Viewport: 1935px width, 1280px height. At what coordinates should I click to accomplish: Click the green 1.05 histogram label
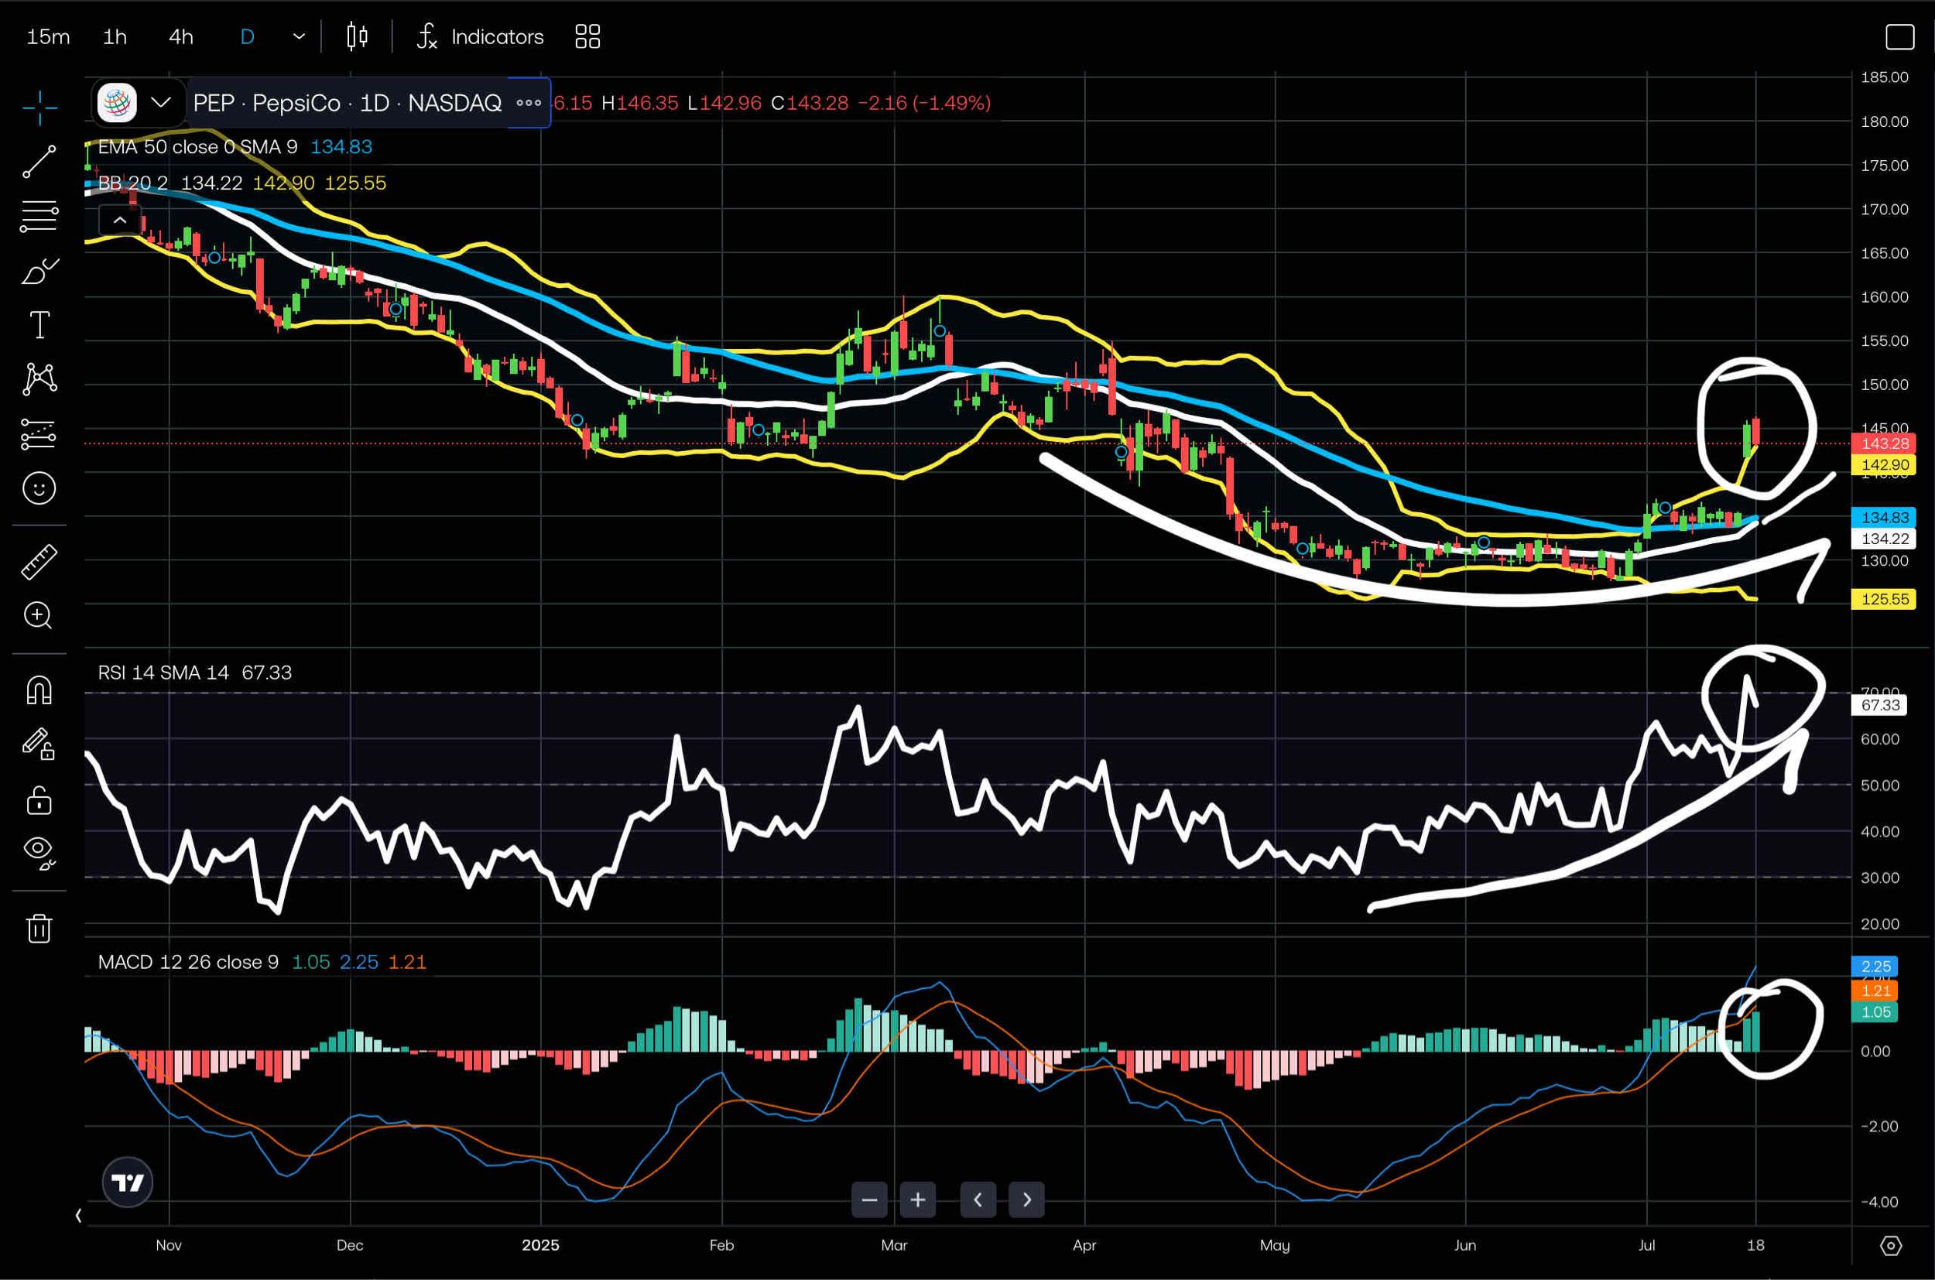pos(1875,1012)
